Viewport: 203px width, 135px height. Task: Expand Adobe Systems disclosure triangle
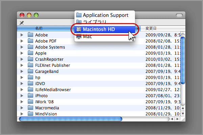point(22,47)
